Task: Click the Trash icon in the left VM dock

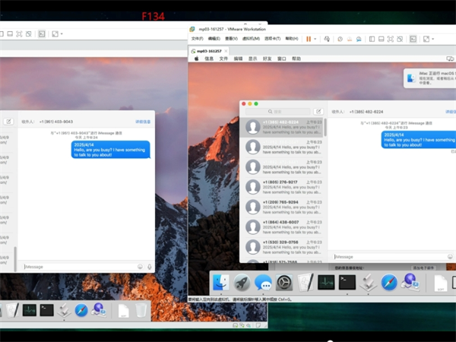Action: click(x=141, y=310)
